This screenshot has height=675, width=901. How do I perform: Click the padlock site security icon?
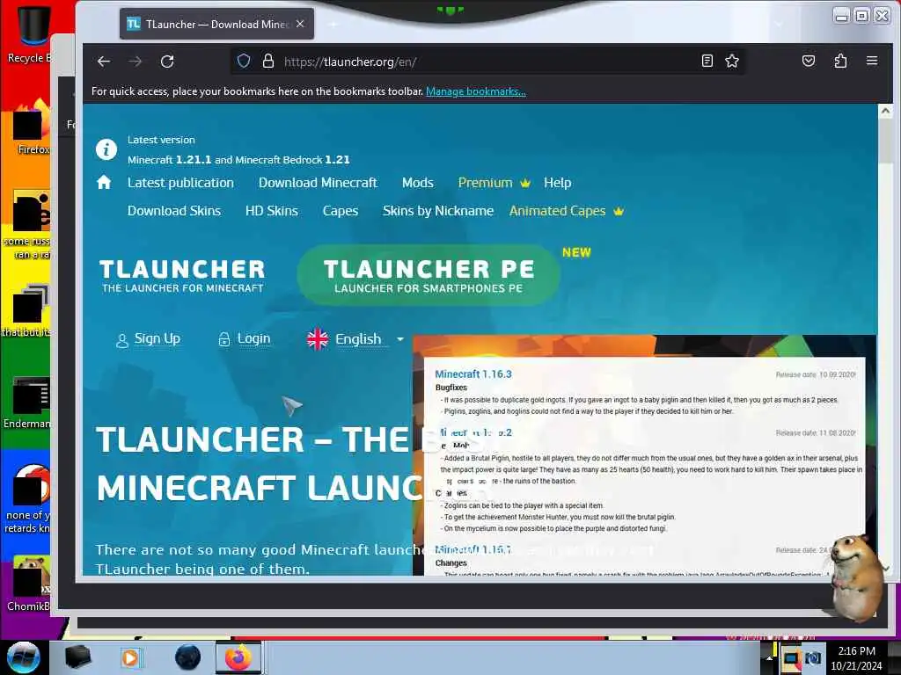267,61
